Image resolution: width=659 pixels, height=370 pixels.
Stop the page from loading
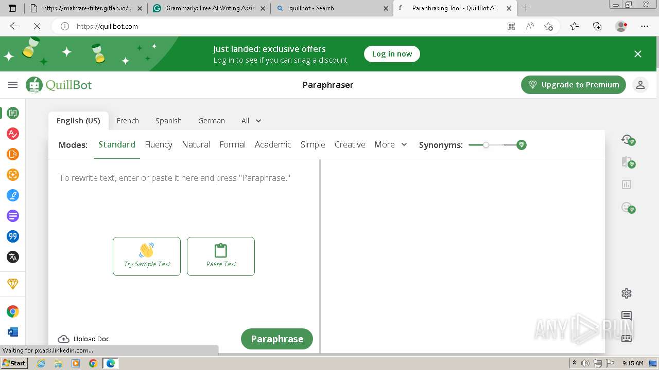[x=37, y=26]
